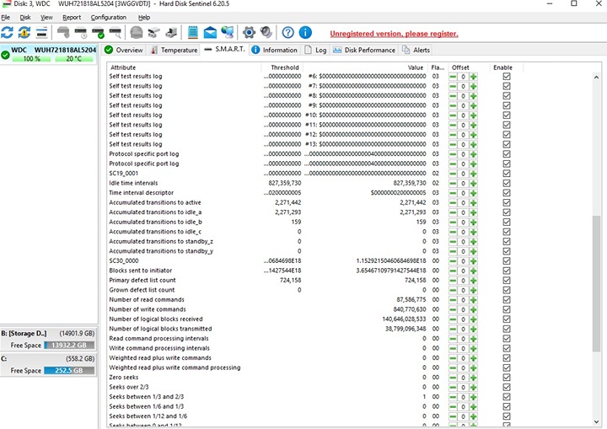Open the Configuration menu
This screenshot has width=607, height=429.
[109, 18]
